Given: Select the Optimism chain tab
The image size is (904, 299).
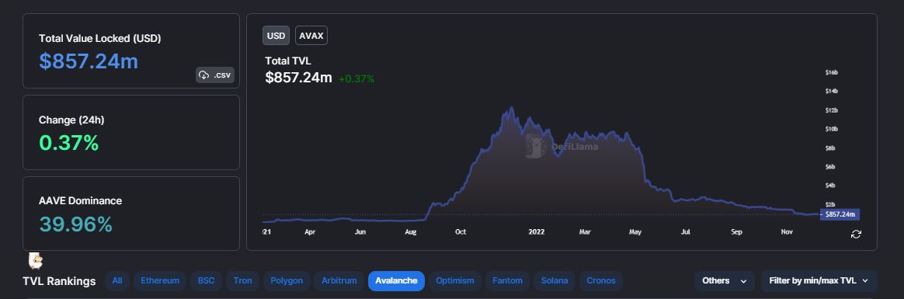Looking at the screenshot, I should point(455,280).
